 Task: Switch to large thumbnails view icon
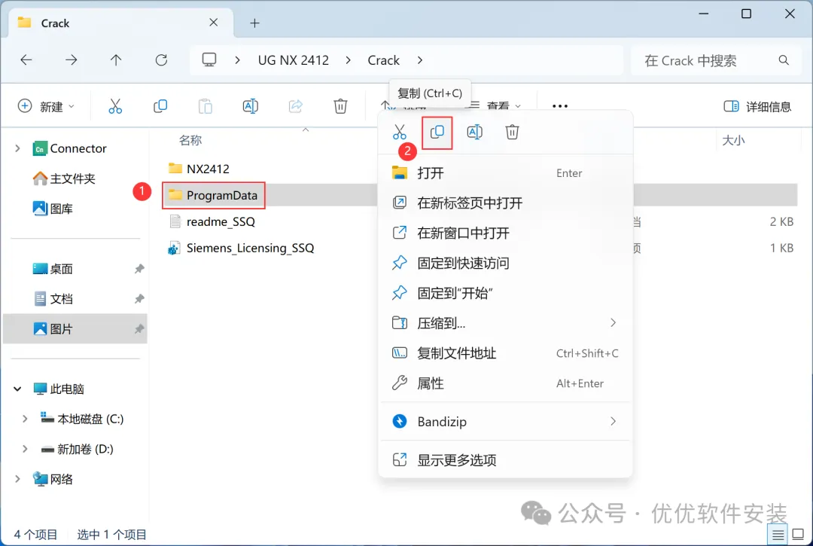pyautogui.click(x=799, y=534)
